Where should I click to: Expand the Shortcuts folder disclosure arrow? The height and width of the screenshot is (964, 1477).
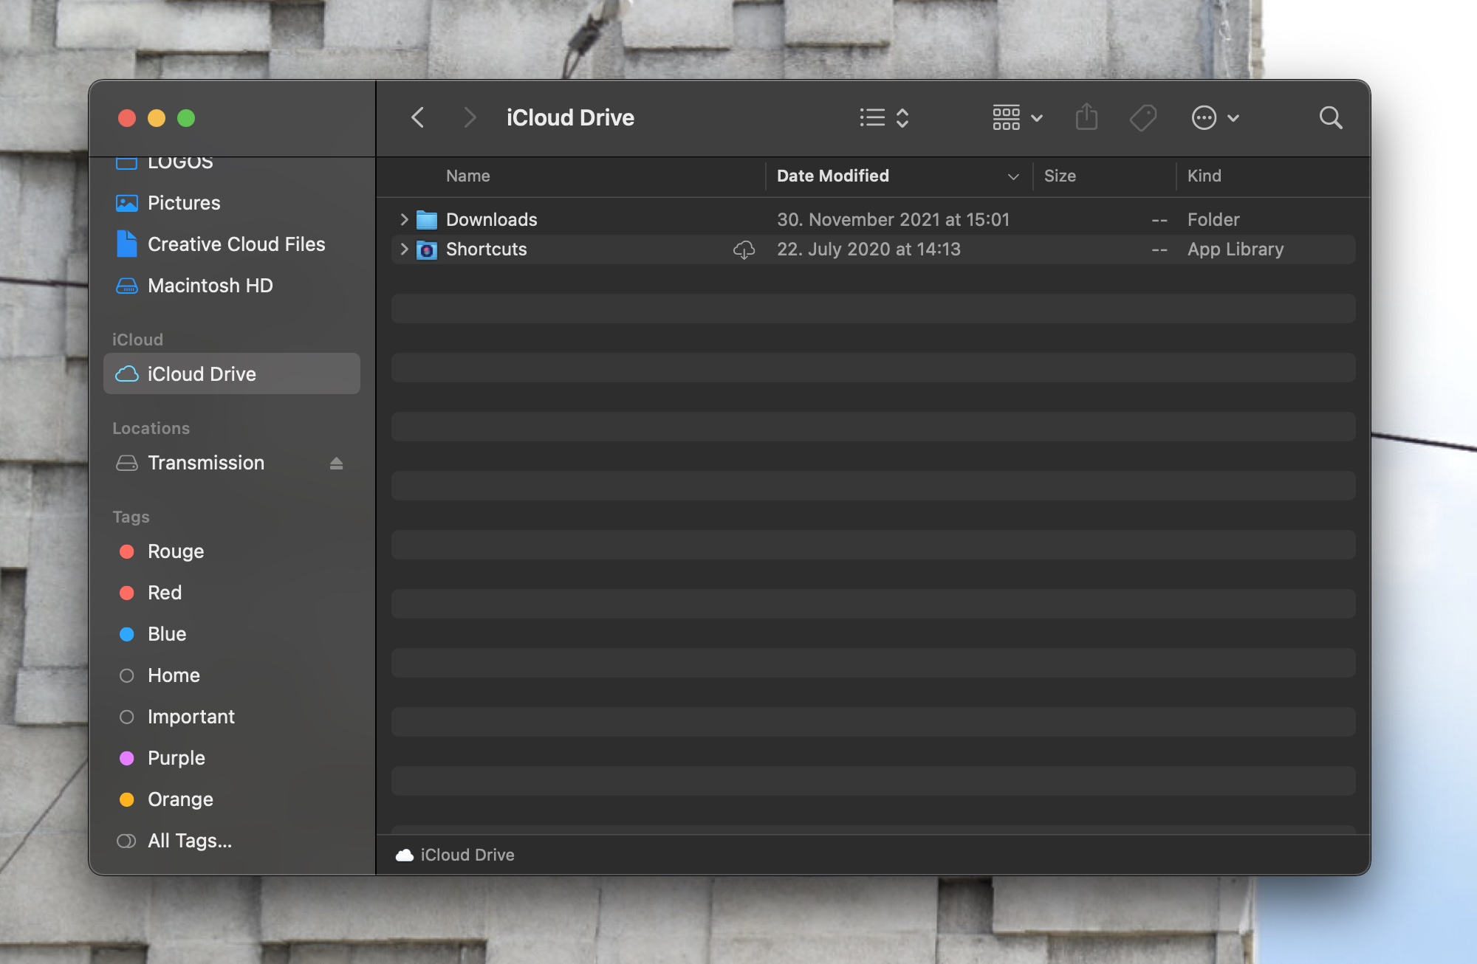tap(404, 249)
